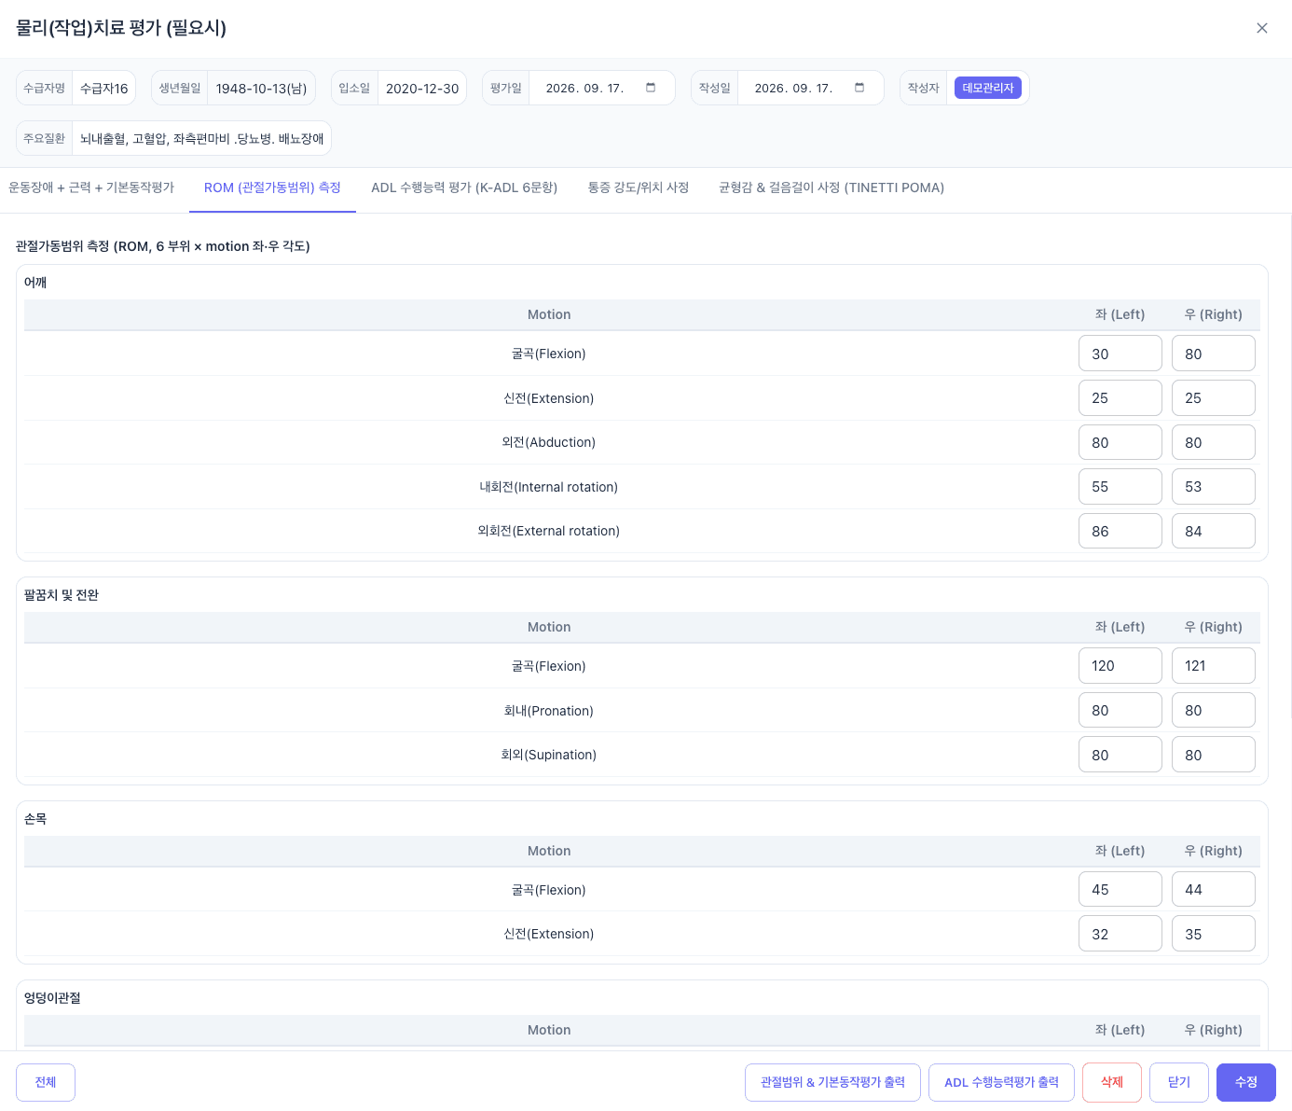Edit shoulder 신전(Extension) left value field
This screenshot has width=1292, height=1111.
pyautogui.click(x=1120, y=398)
